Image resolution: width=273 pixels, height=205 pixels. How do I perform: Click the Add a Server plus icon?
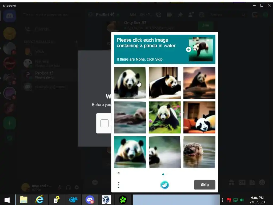10,123
